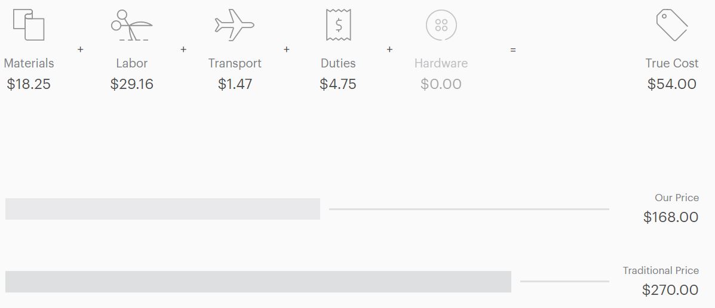This screenshot has height=308, width=715.
Task: Click the Traditional Price $270.00 amount
Action: point(670,289)
